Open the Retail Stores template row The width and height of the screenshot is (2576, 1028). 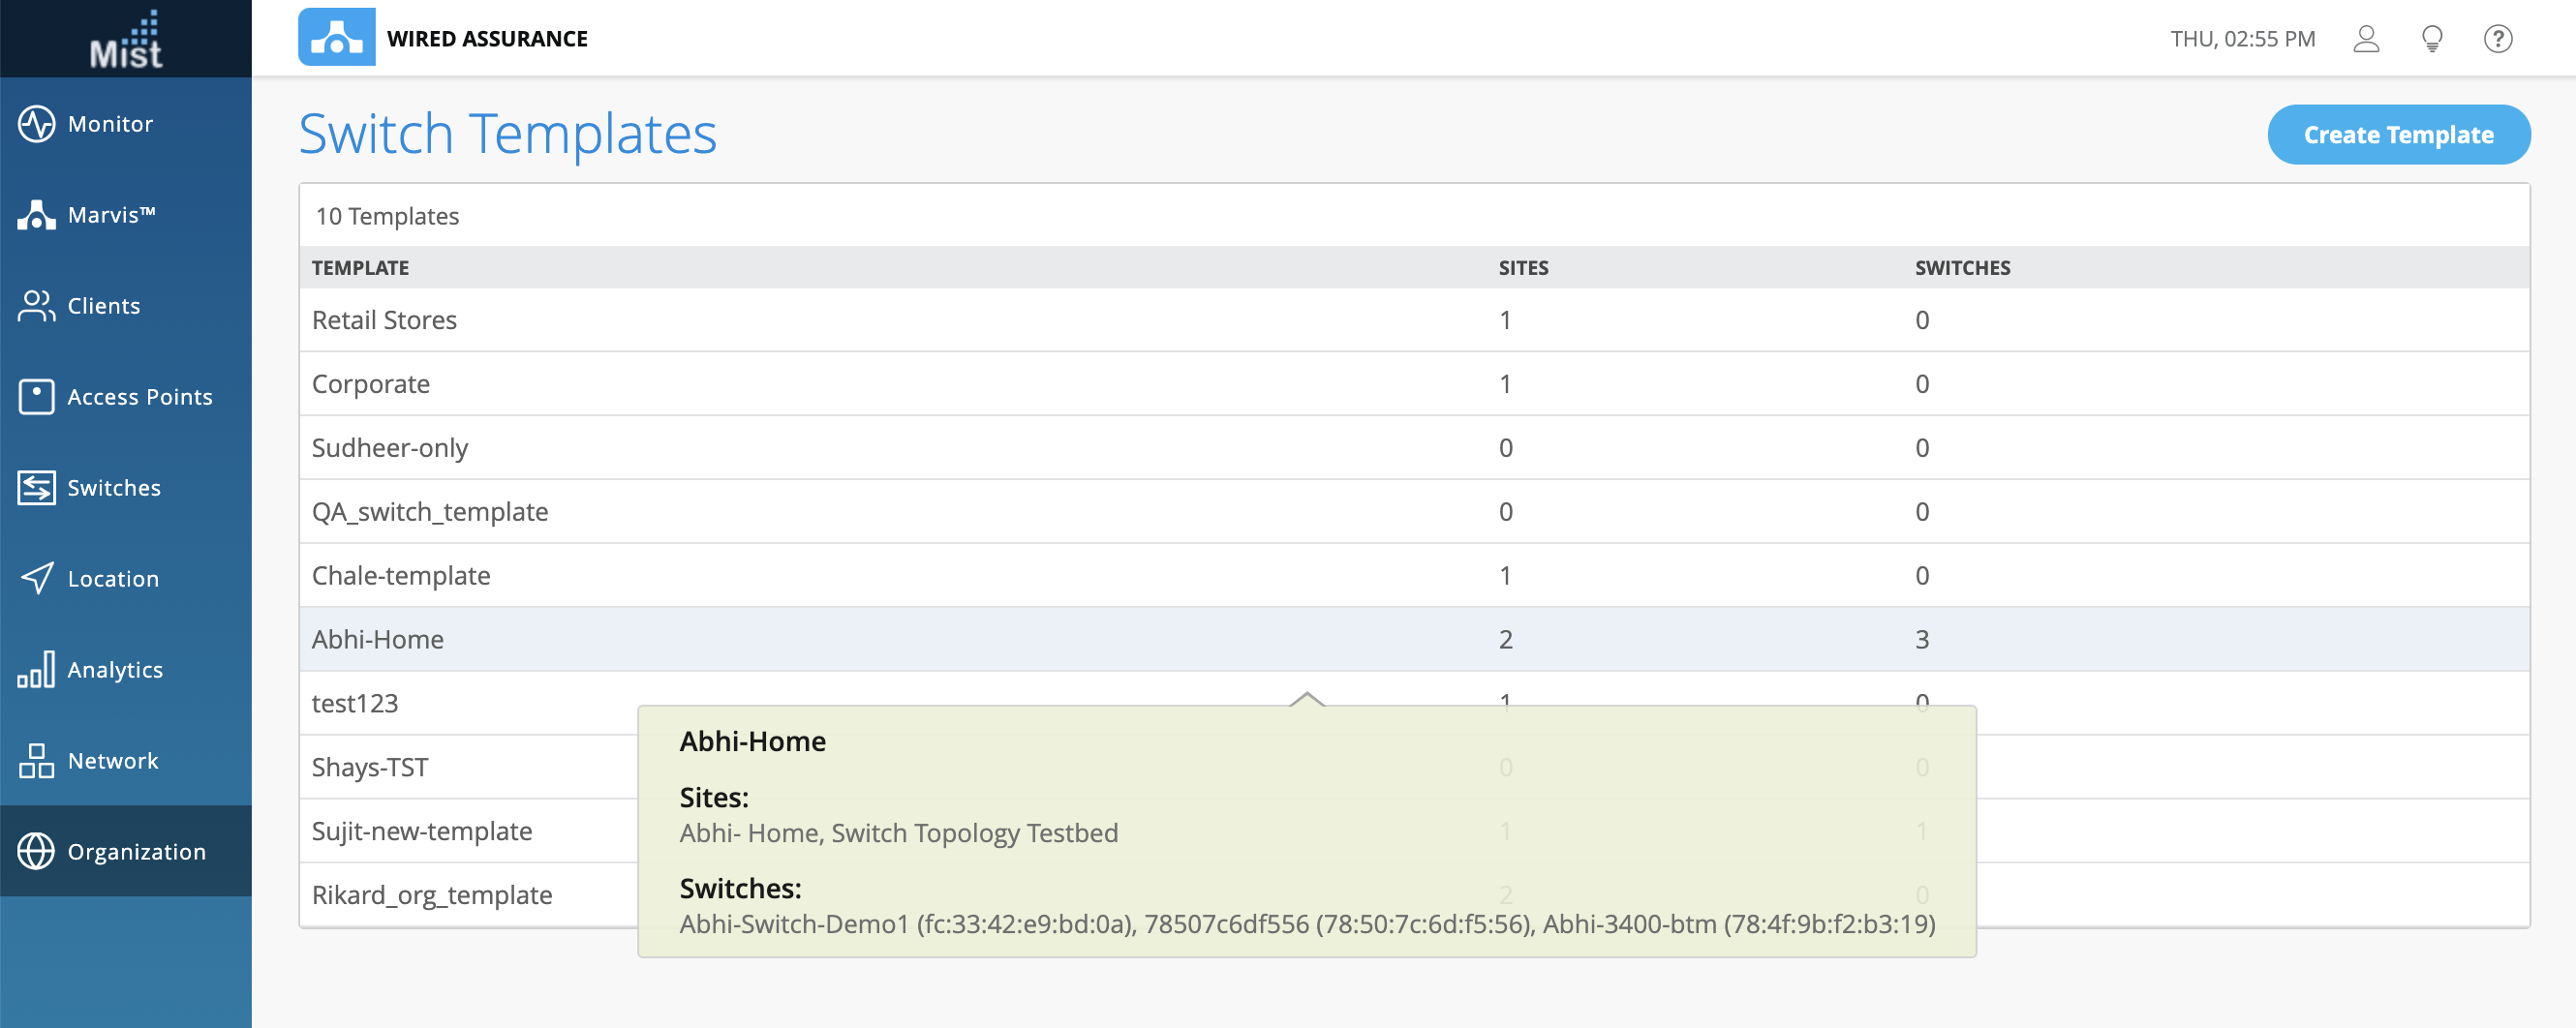[385, 320]
